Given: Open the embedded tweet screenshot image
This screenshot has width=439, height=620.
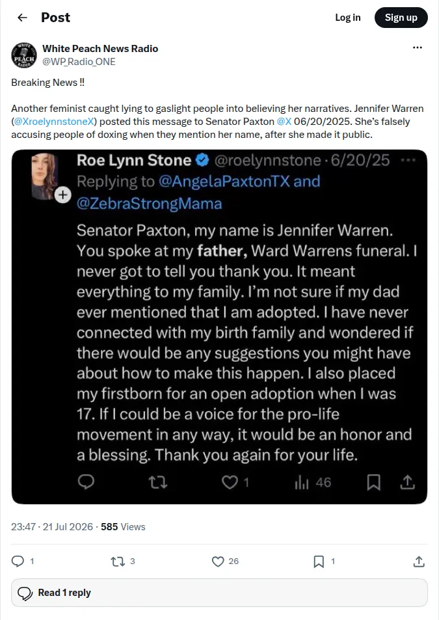Looking at the screenshot, I should [x=219, y=327].
